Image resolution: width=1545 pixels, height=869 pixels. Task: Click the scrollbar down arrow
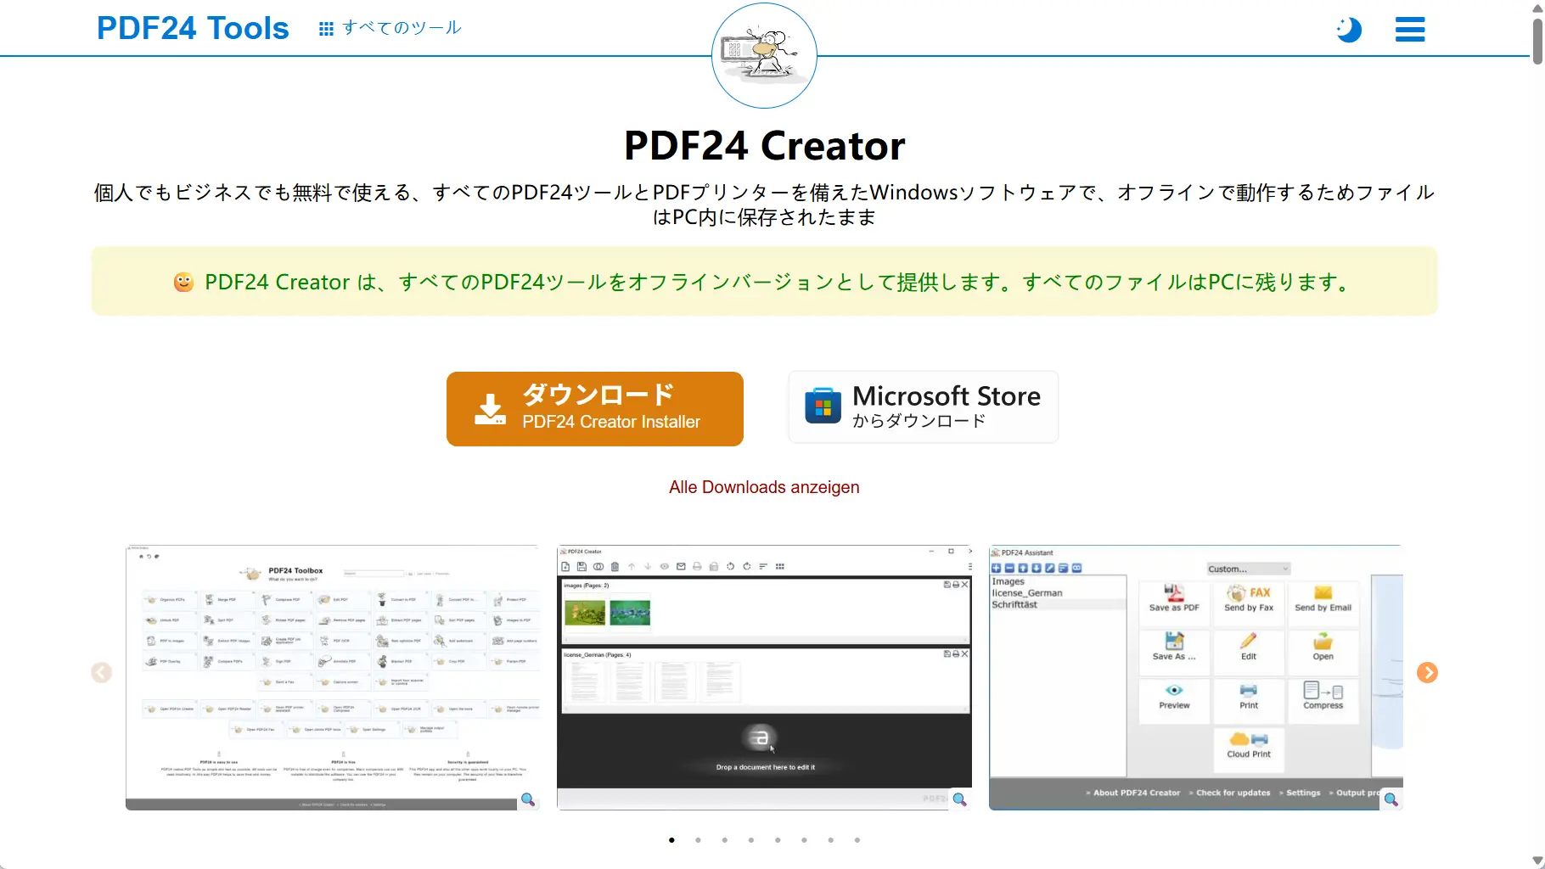click(x=1537, y=861)
